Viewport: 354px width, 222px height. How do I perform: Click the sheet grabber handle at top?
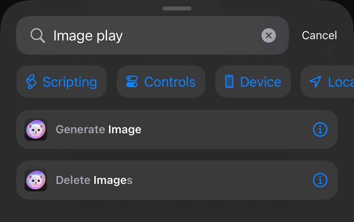coord(177,9)
